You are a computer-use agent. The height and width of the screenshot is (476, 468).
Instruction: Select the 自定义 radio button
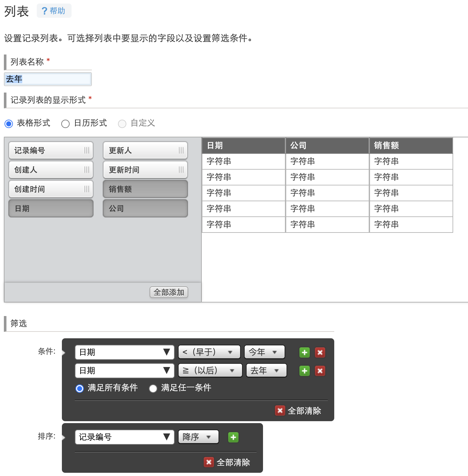point(122,124)
